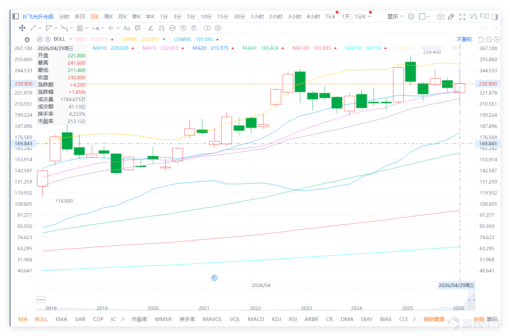Screen dimensions: 510x336
Task: Toggle the MA main indicator
Action: point(23,319)
